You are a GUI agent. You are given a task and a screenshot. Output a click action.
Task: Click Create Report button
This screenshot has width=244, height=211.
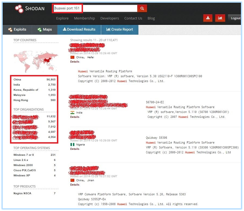click(x=120, y=29)
